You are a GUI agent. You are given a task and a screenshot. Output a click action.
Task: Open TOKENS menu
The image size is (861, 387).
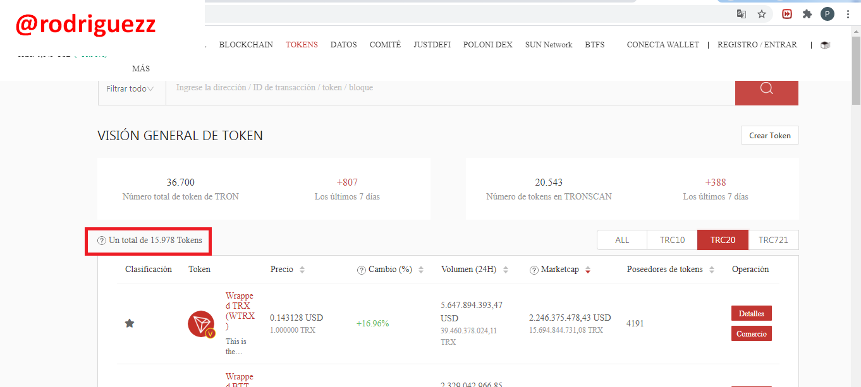pos(302,45)
